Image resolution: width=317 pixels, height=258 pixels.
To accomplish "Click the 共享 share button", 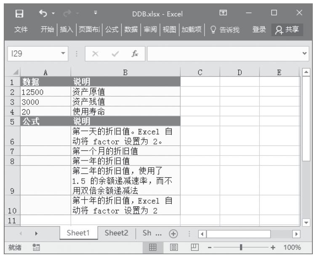I will [x=288, y=30].
